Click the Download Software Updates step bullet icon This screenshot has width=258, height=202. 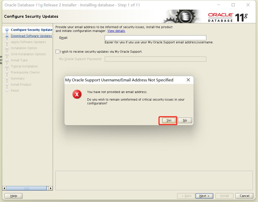7,36
